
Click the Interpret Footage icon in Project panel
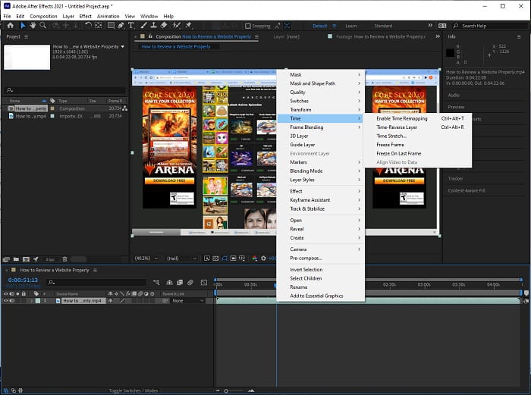point(6,259)
